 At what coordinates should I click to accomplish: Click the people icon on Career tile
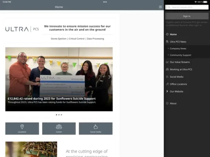click(59, 127)
